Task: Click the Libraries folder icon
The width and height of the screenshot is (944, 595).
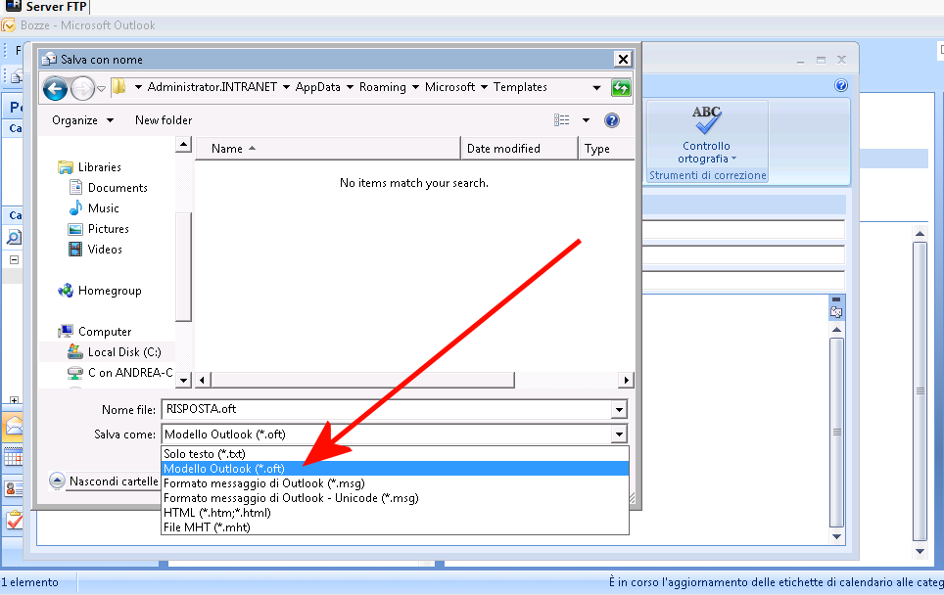Action: point(65,167)
